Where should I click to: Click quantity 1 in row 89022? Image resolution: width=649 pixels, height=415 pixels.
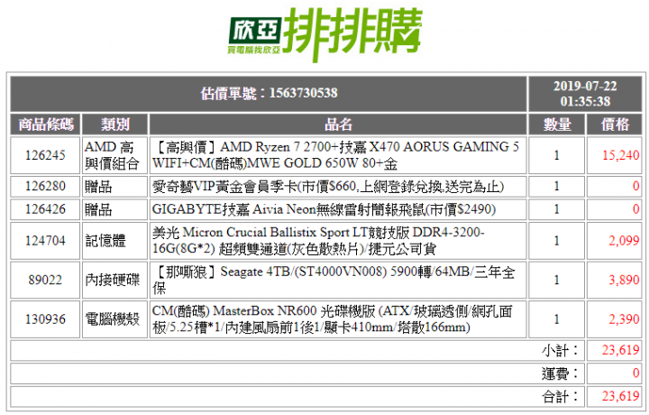pos(557,280)
